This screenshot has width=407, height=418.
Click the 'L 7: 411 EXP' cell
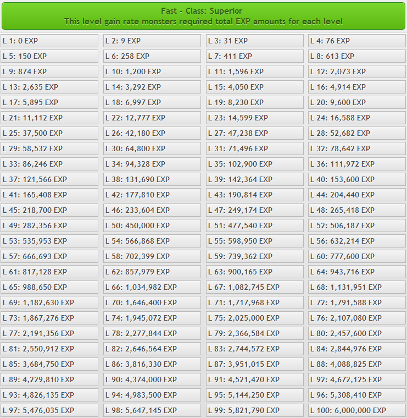pyautogui.click(x=254, y=56)
